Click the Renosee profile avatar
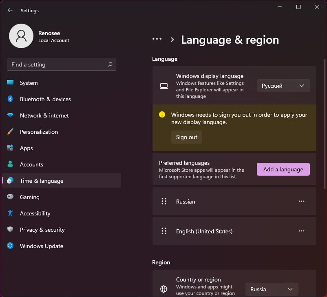This screenshot has width=327, height=297. (21, 36)
